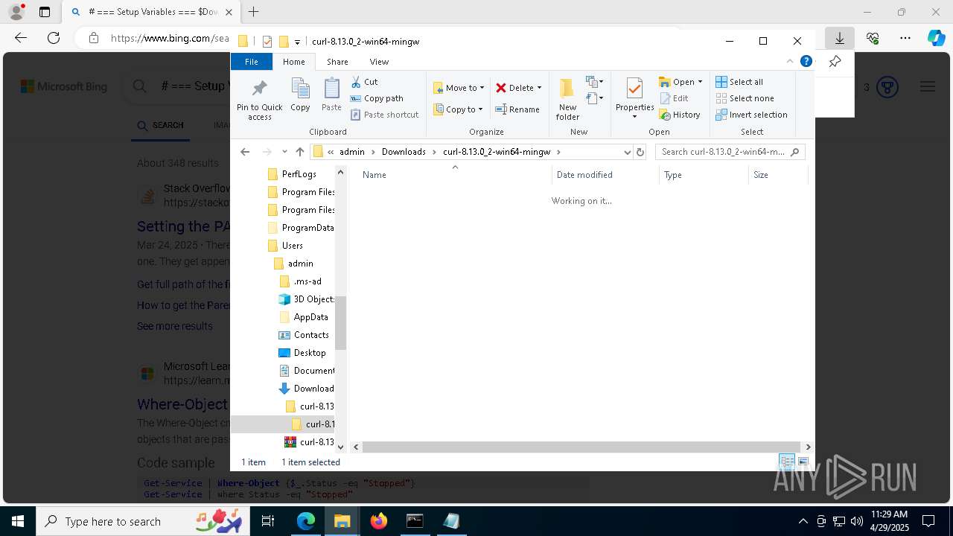Pin folder to Quick access
Image resolution: width=953 pixels, height=536 pixels.
point(259,100)
